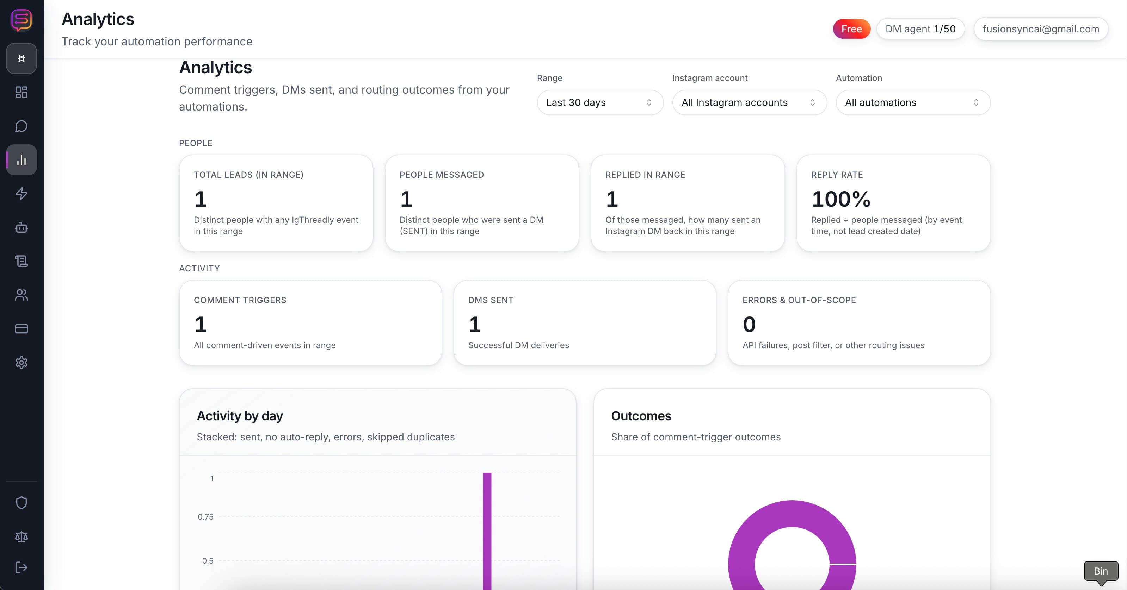Click the ACTIVITY section label
Image resolution: width=1127 pixels, height=590 pixels.
(x=199, y=269)
